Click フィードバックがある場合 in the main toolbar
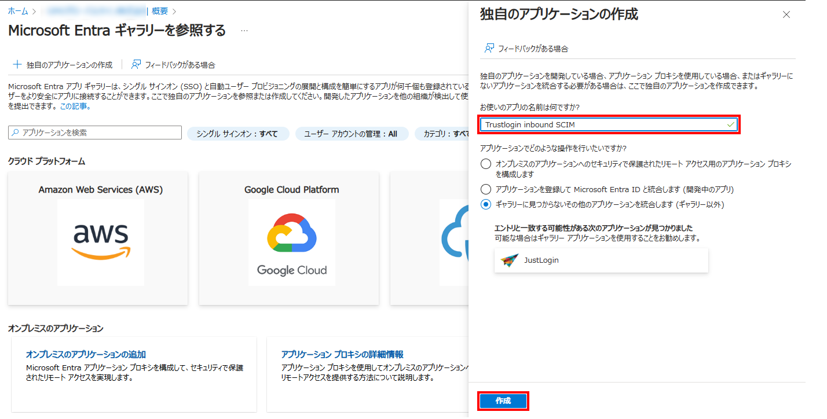This screenshot has width=827, height=419. (x=173, y=65)
